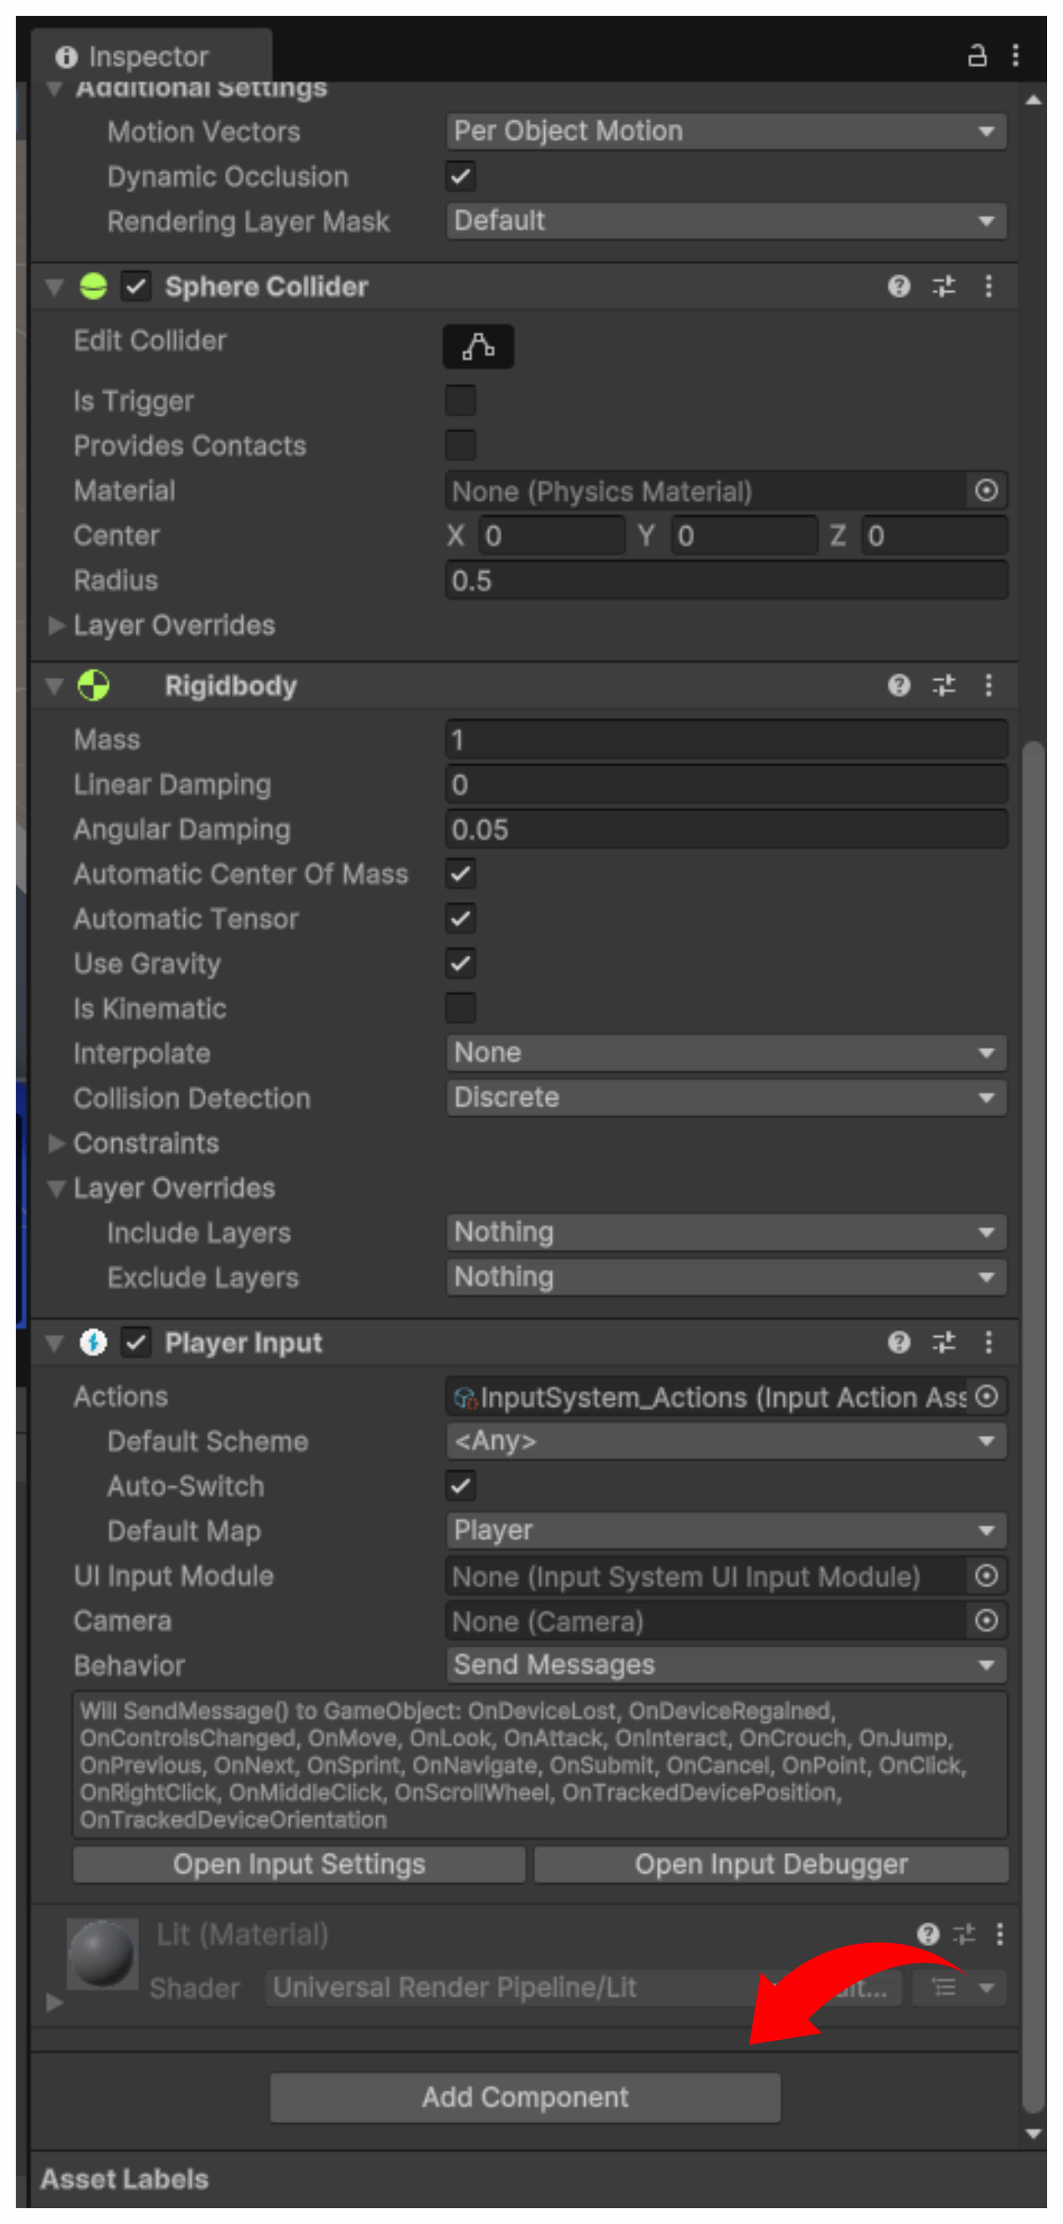Open the Behavior Send Messages dropdown
The width and height of the screenshot is (1063, 2224).
(725, 1664)
